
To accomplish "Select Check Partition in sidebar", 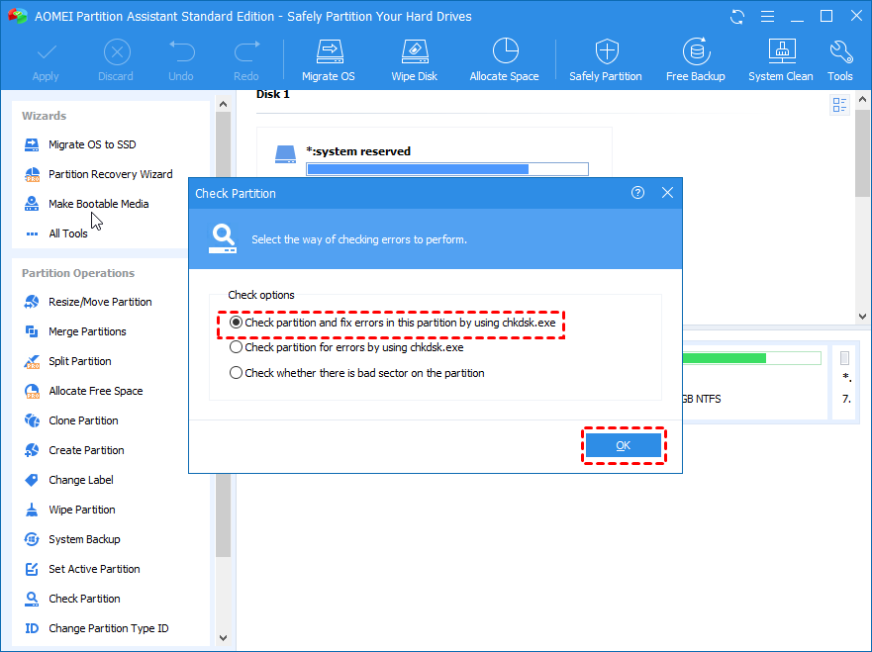I will point(71,599).
